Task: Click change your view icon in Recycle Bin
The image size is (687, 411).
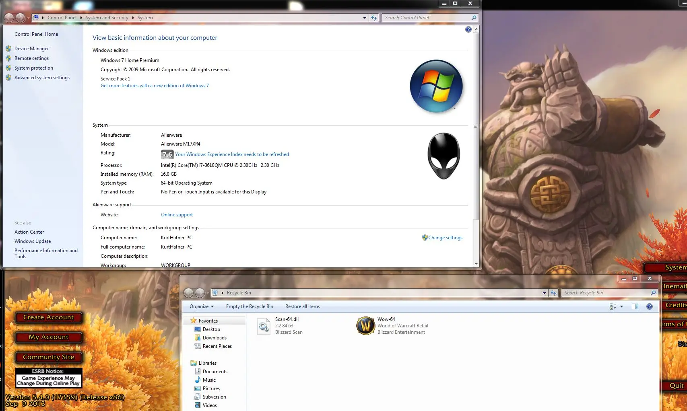Action: [613, 306]
